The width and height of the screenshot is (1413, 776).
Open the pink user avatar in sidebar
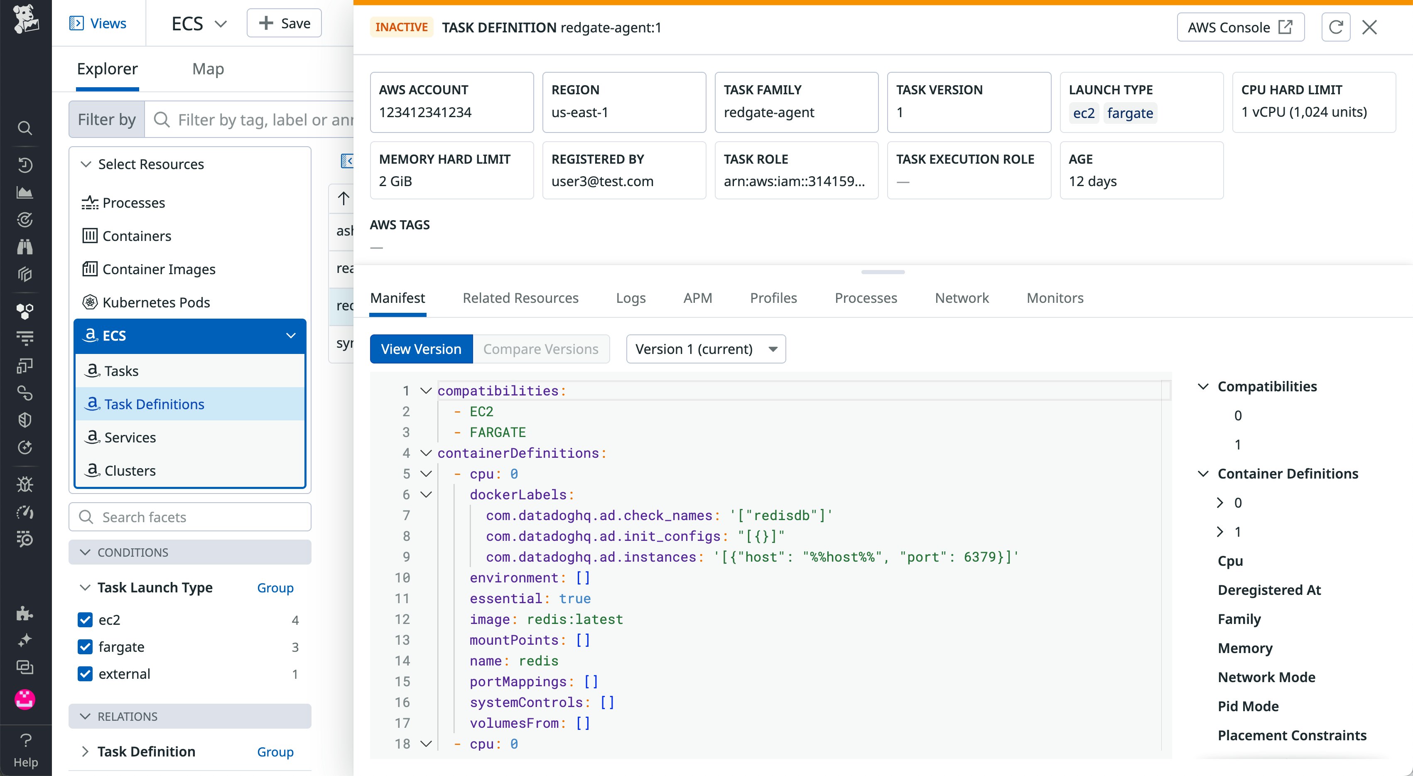(25, 700)
